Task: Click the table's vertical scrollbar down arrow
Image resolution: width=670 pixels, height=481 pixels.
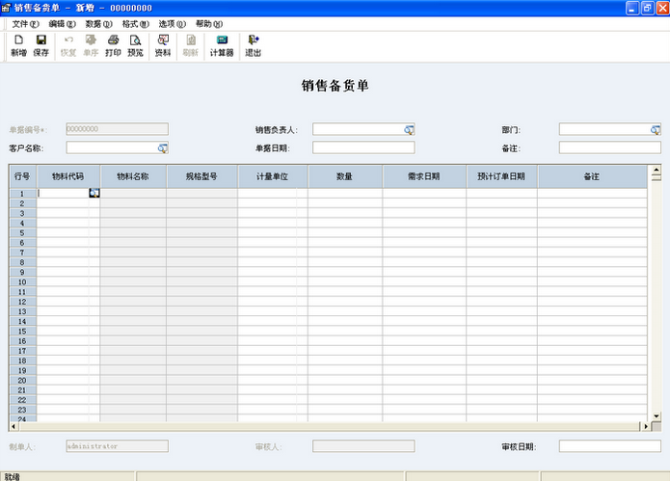Action: point(656,415)
